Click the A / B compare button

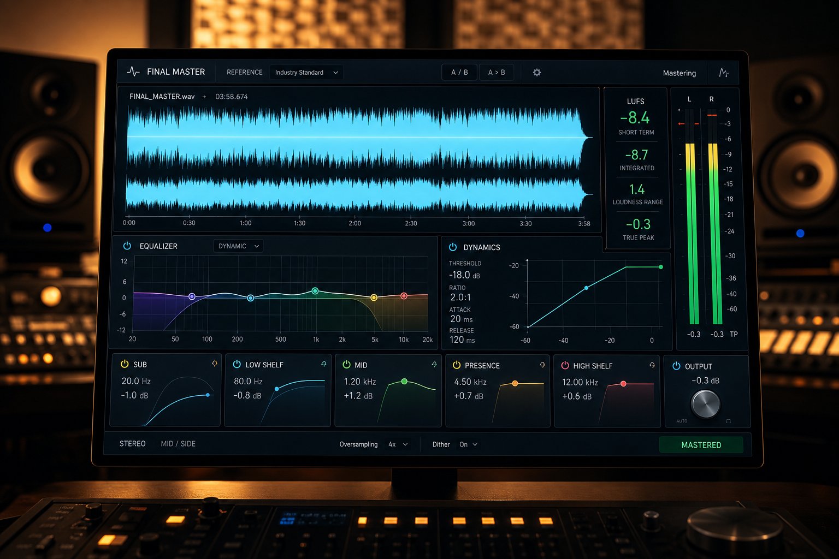(459, 72)
